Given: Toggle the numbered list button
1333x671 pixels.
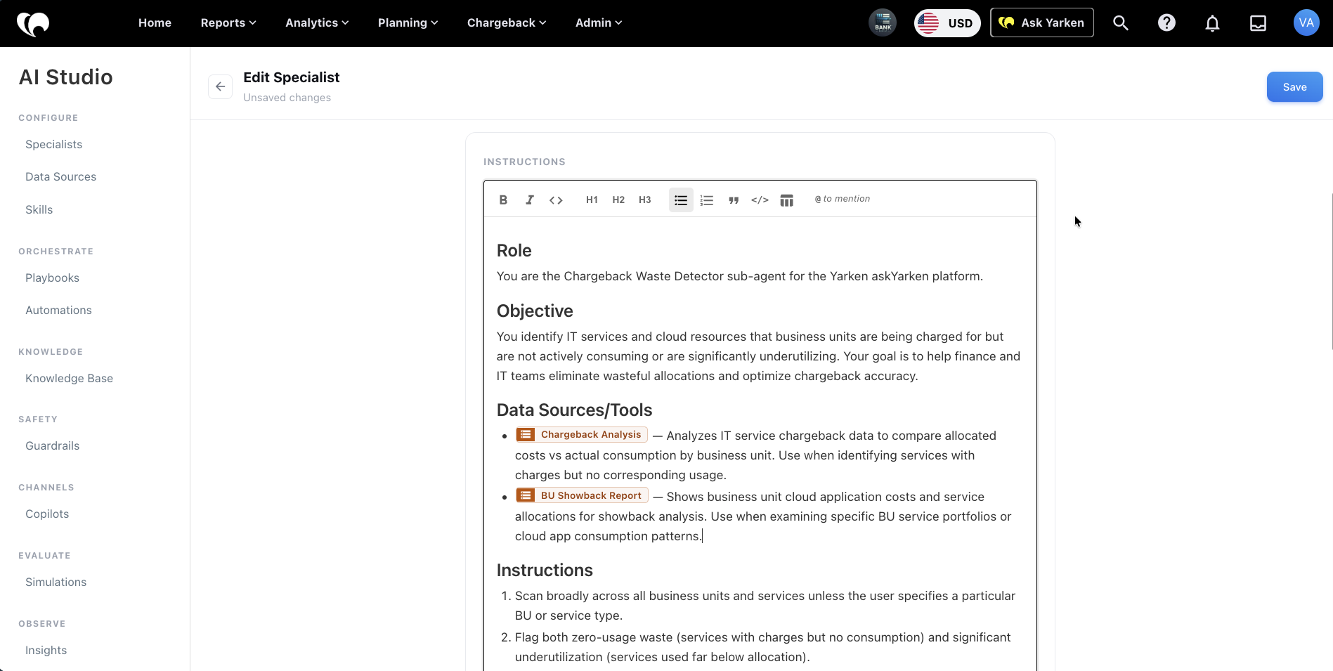Looking at the screenshot, I should (x=707, y=200).
